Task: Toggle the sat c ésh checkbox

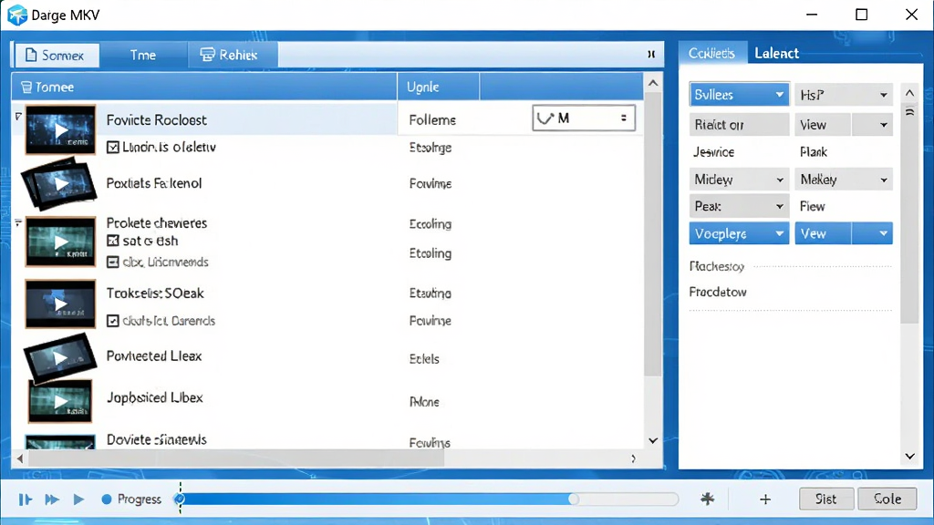Action: [112, 241]
